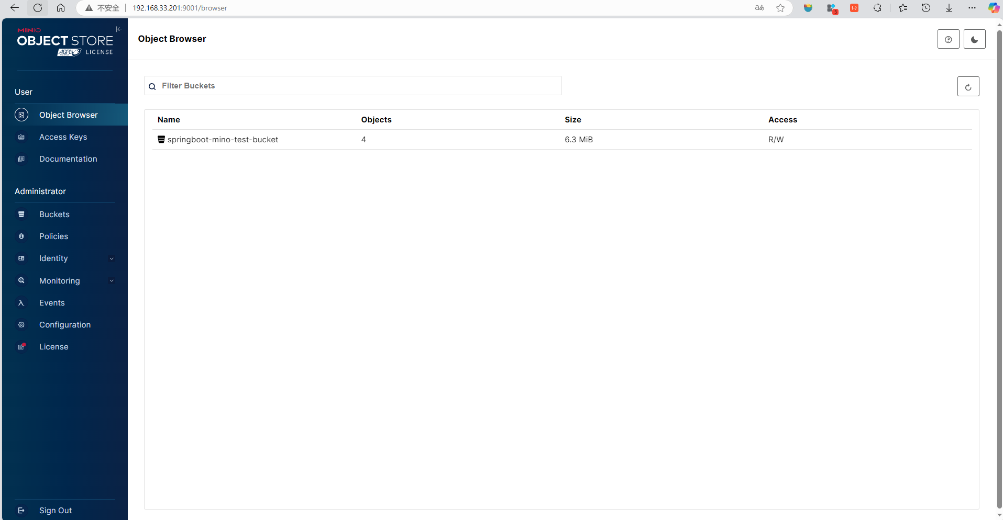Click the Size column header
1003x520 pixels.
pos(573,120)
